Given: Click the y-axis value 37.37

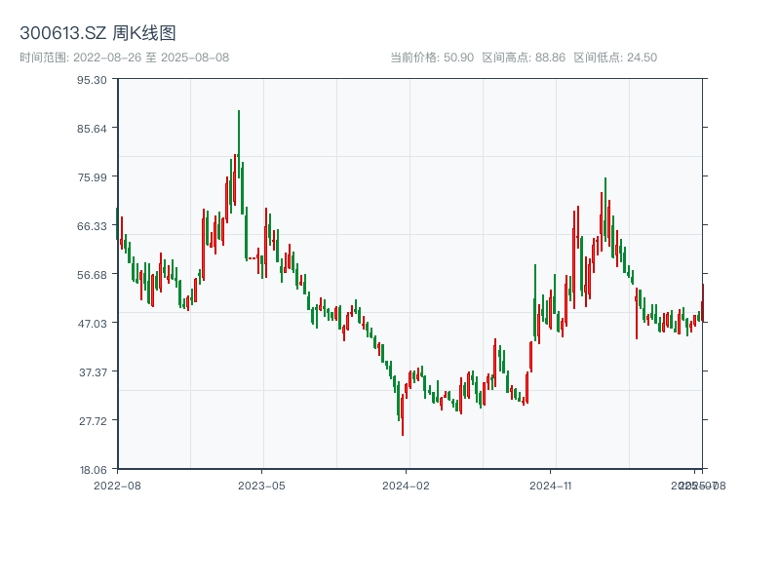Looking at the screenshot, I should (93, 372).
